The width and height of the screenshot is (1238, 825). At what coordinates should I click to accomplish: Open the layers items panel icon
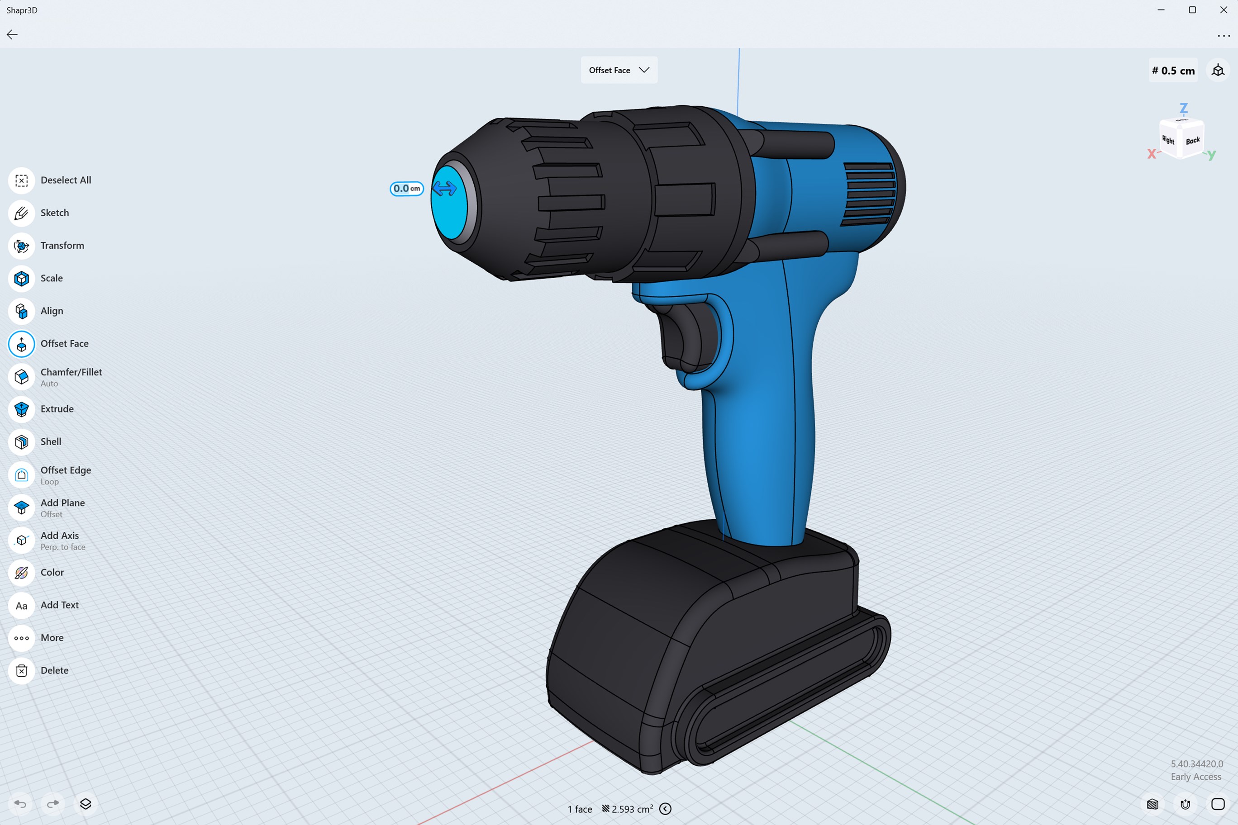85,804
